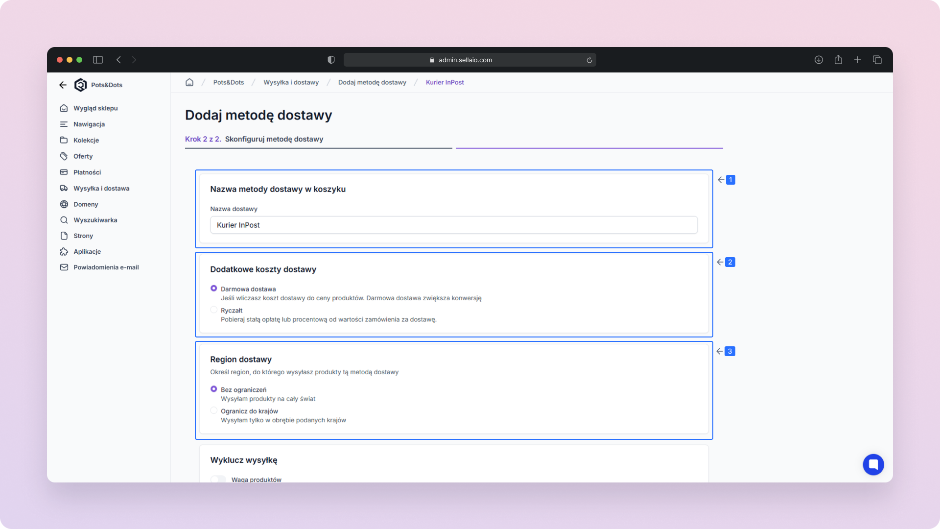Click the browser share icon
The width and height of the screenshot is (940, 529).
[x=838, y=60]
